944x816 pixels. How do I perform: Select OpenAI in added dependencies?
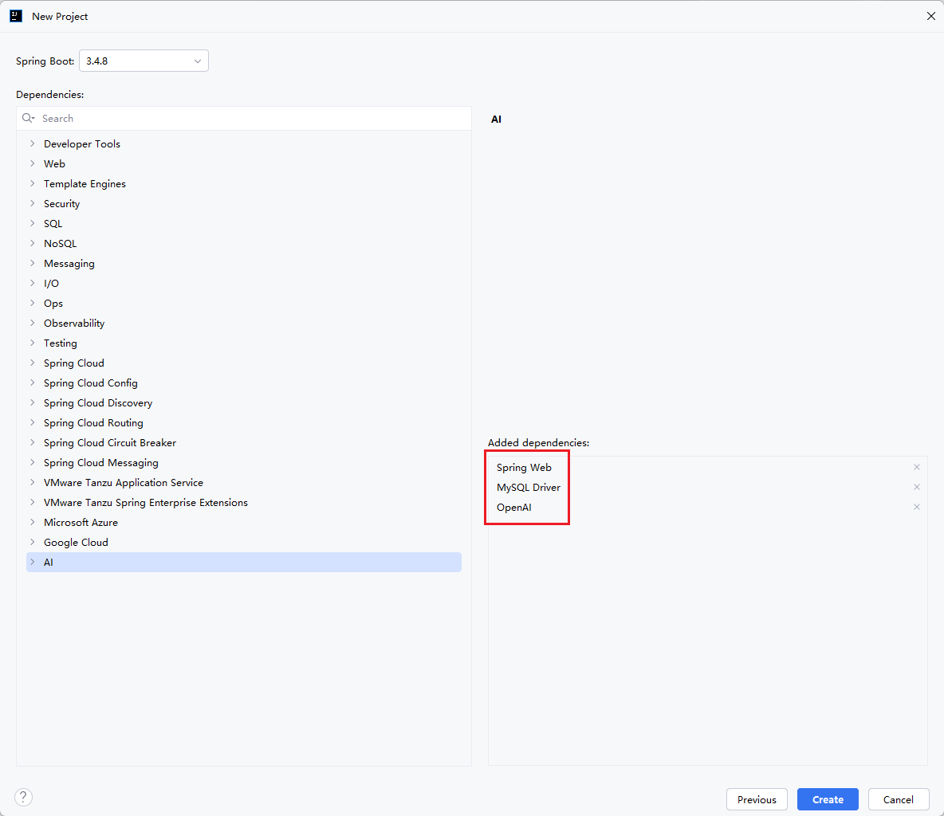point(514,508)
